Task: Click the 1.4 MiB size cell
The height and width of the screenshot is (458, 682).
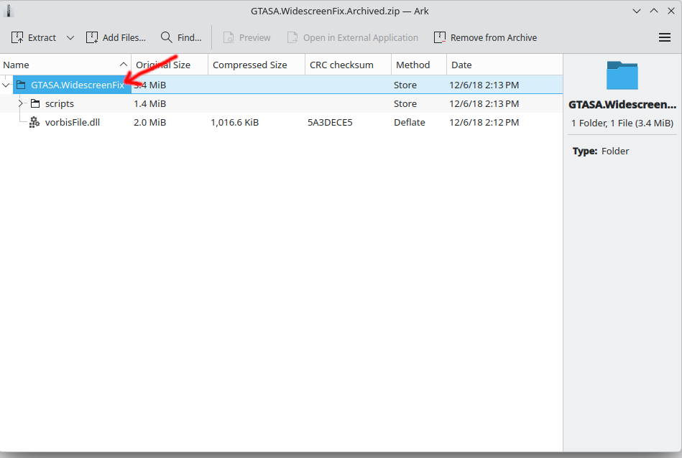Action: [150, 104]
